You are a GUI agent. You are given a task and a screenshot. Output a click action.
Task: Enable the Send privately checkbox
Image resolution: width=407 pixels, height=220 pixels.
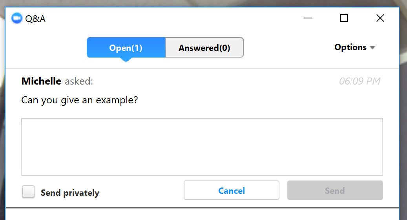tap(28, 192)
